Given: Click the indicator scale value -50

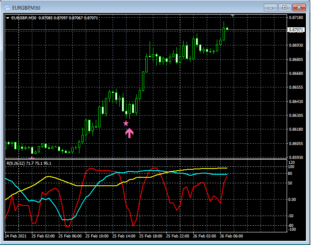Looking at the screenshot, I should coord(291,216).
